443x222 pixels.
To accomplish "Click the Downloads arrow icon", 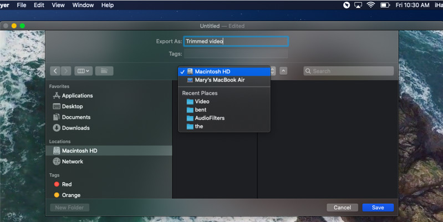I will pyautogui.click(x=57, y=128).
